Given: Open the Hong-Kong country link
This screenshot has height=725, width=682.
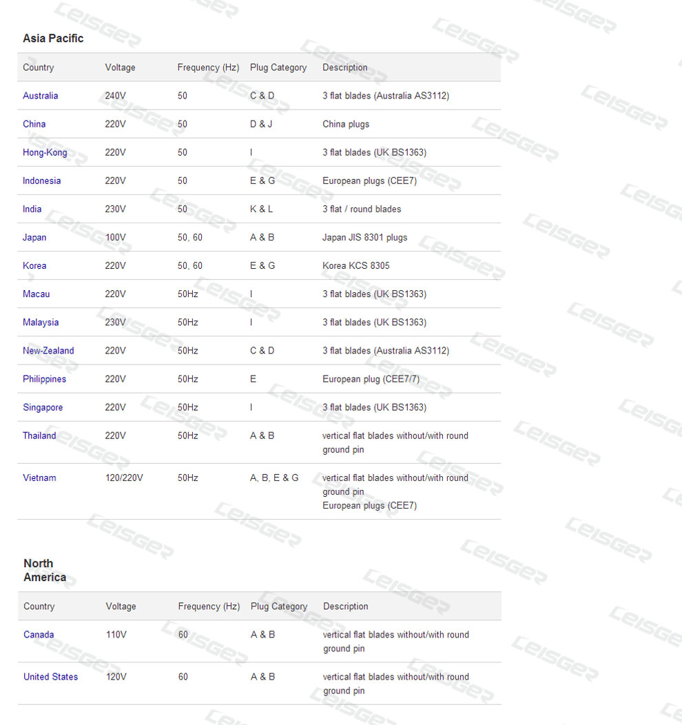Looking at the screenshot, I should tap(45, 152).
